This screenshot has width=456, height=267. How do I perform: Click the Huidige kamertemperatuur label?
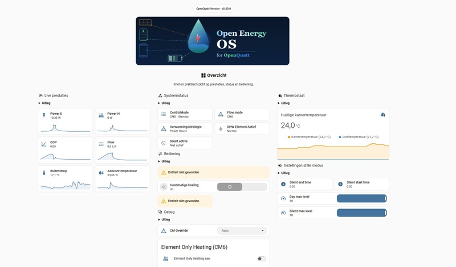click(x=303, y=115)
